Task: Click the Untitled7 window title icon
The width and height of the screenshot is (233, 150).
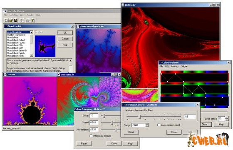Action: coord(123,5)
